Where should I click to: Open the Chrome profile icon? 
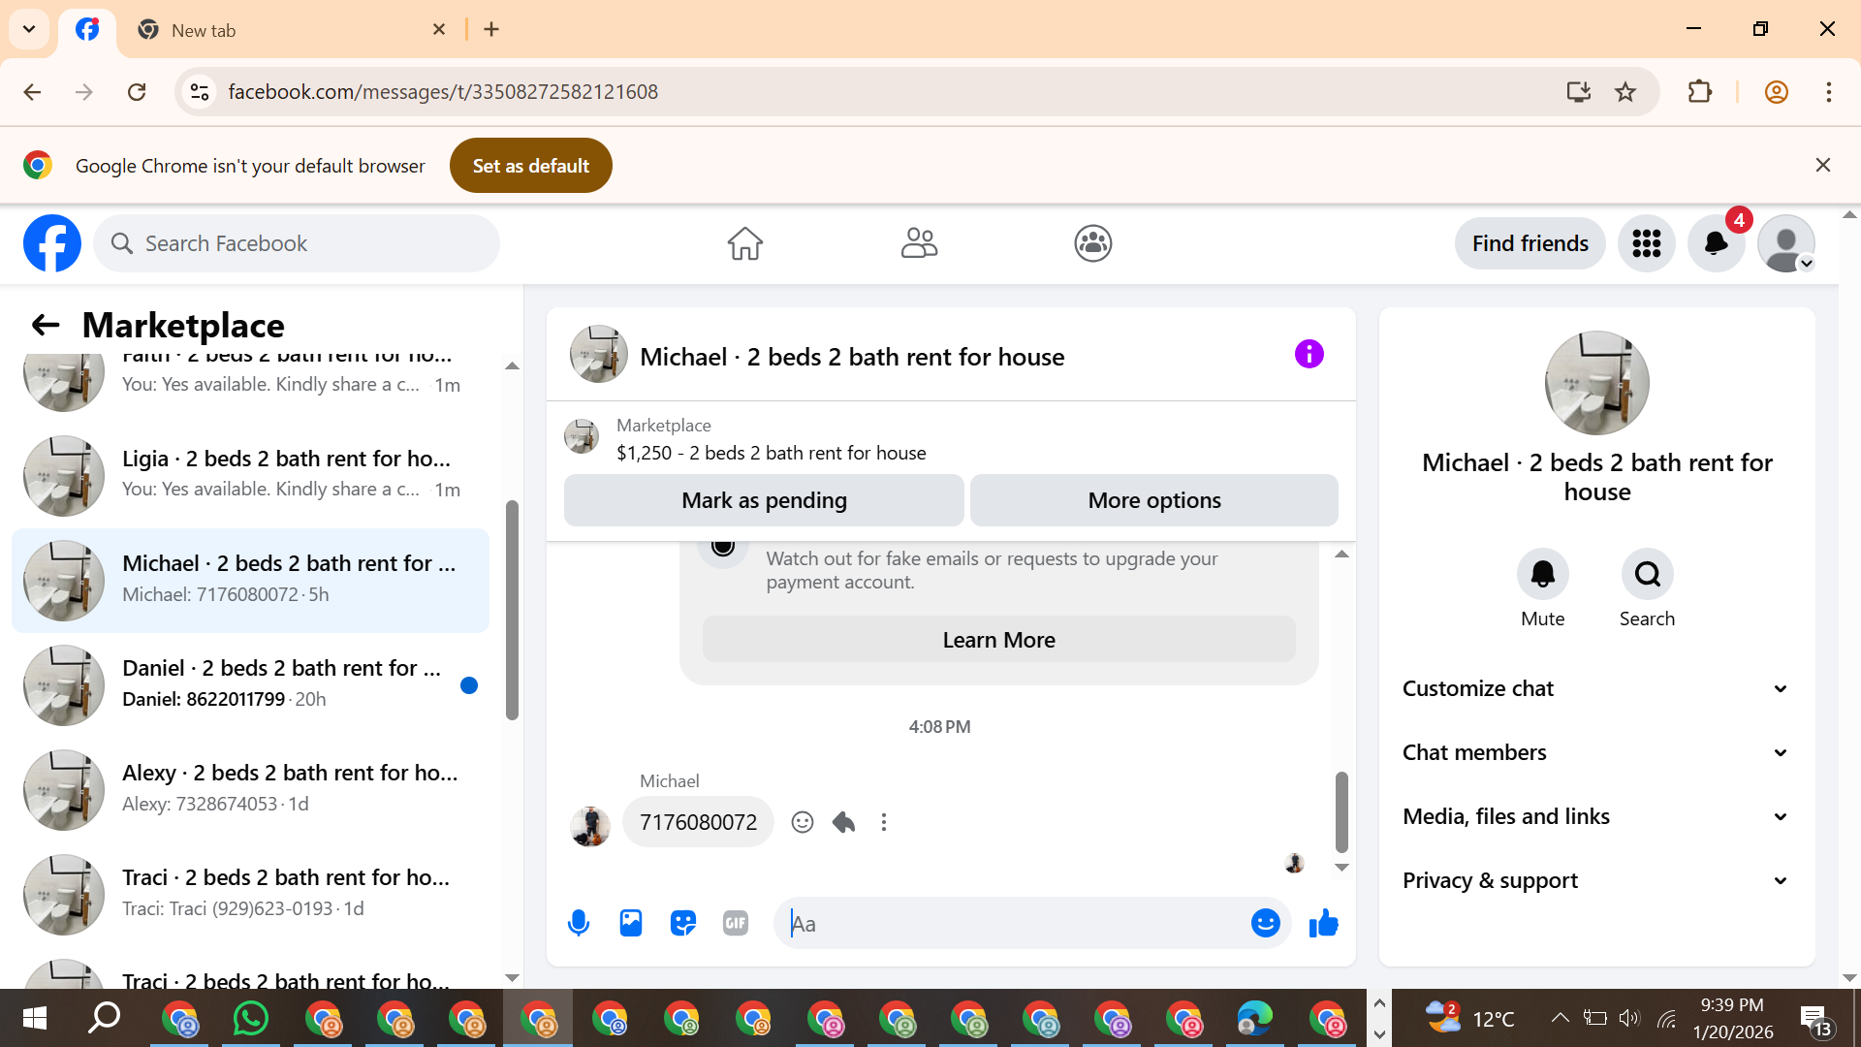click(x=1777, y=91)
